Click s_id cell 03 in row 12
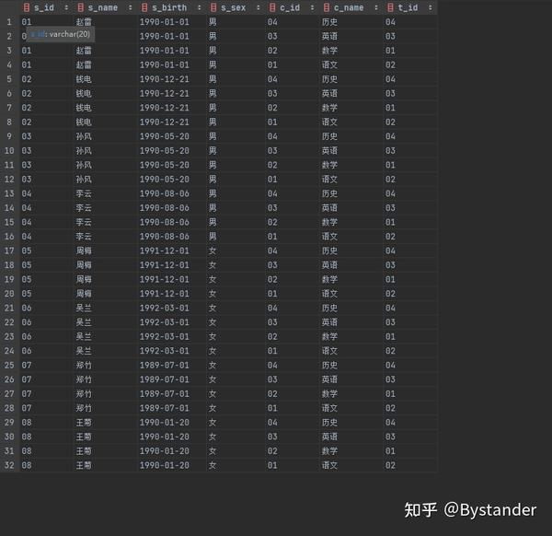Image resolution: width=552 pixels, height=536 pixels. [x=27, y=180]
